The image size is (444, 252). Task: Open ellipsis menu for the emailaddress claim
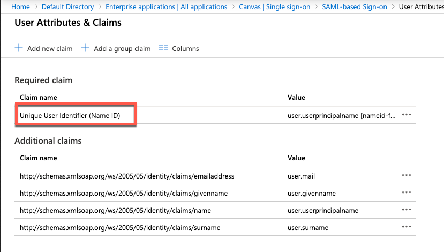[406, 175]
